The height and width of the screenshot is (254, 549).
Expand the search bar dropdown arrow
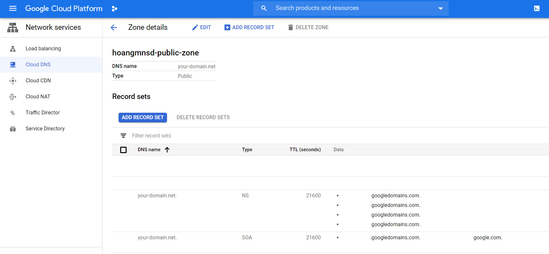441,9
